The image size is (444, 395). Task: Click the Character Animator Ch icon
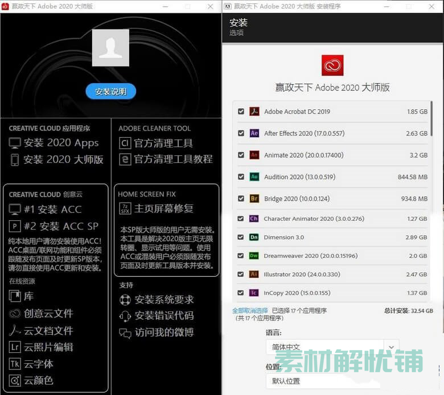click(x=254, y=219)
